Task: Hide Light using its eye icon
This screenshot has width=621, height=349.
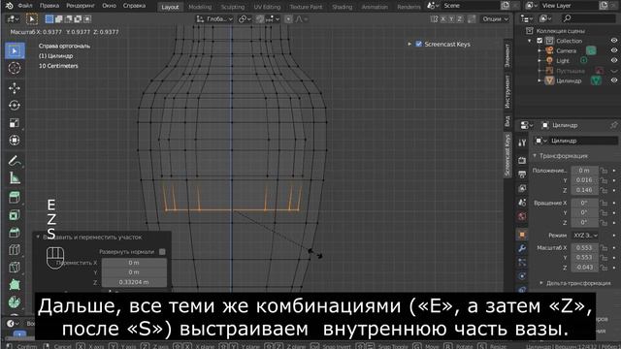Action: point(613,60)
